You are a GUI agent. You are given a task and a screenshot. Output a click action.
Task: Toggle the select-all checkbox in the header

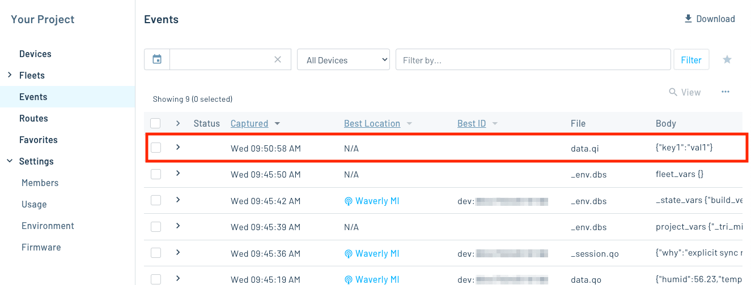156,123
